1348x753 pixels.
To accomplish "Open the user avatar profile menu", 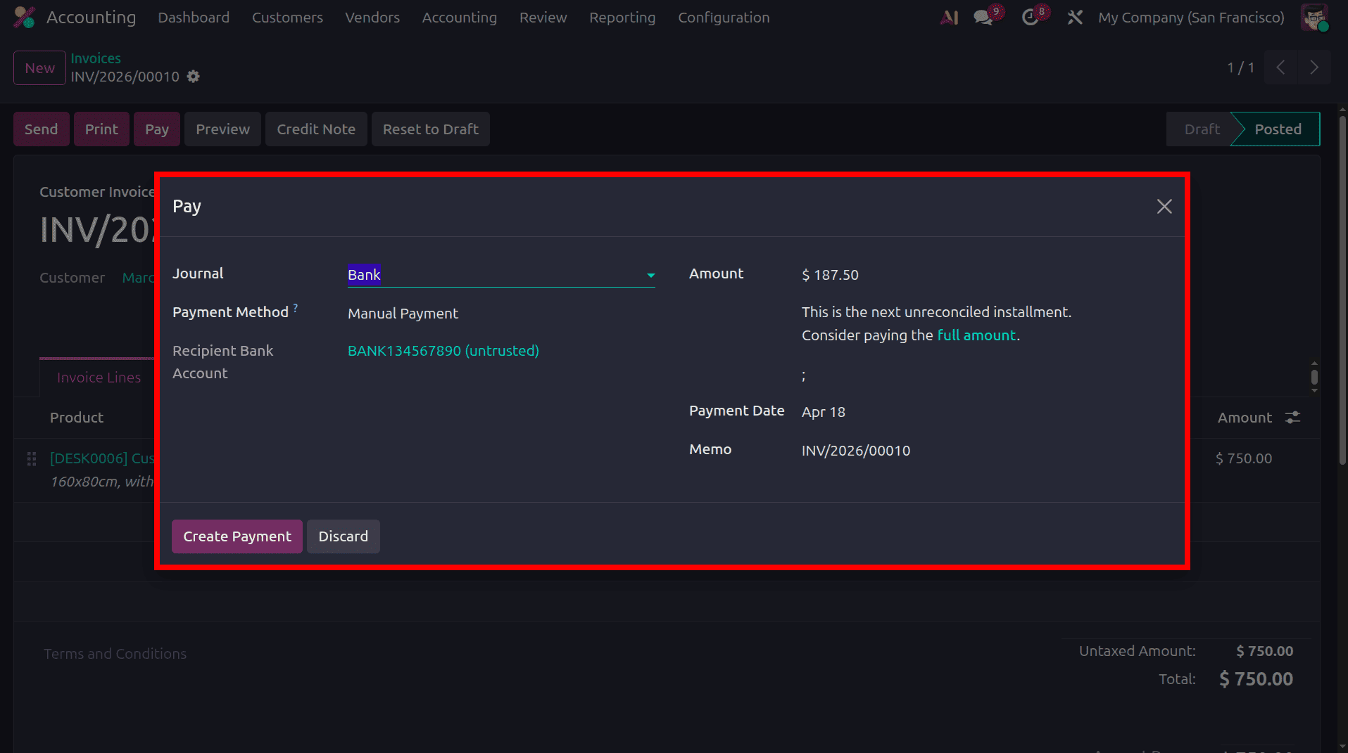I will point(1314,17).
